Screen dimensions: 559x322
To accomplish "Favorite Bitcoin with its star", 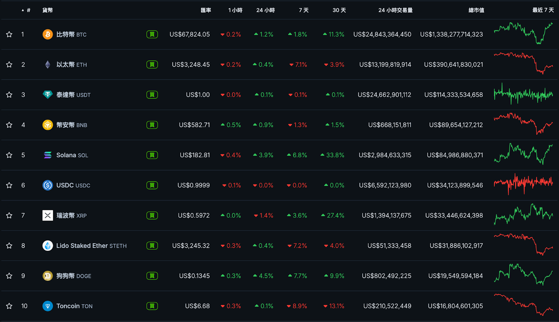I will click(x=9, y=34).
